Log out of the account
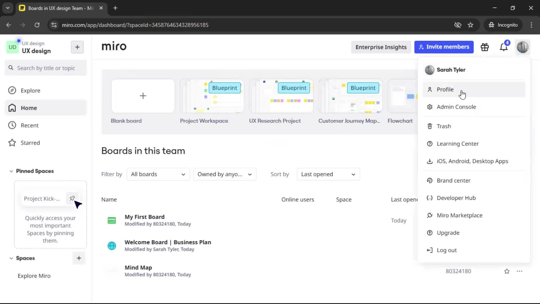This screenshot has width=540, height=304. click(474, 251)
